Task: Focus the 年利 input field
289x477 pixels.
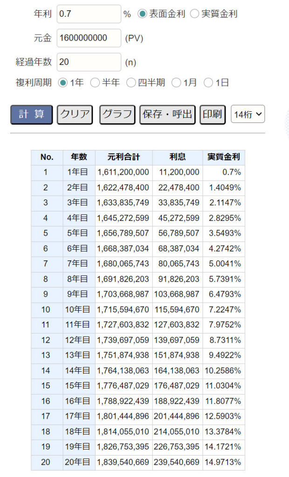Action: click(89, 14)
